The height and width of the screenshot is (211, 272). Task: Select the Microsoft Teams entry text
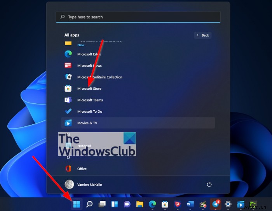[x=90, y=100]
